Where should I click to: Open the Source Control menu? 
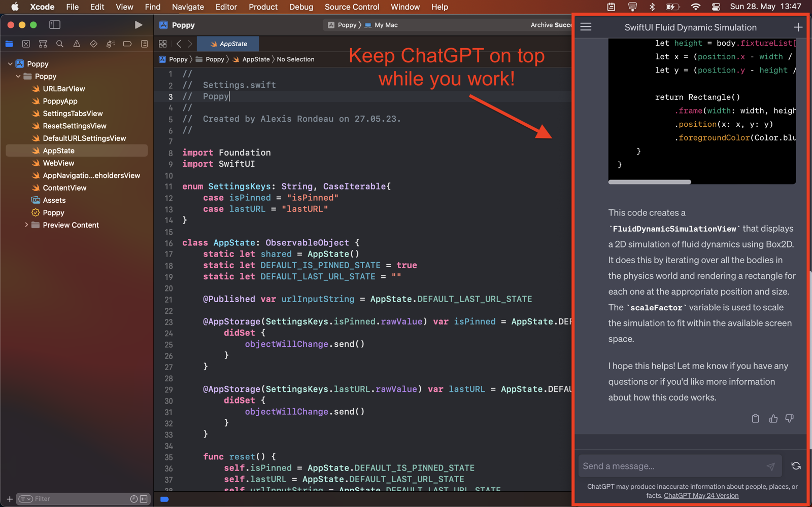coord(352,7)
